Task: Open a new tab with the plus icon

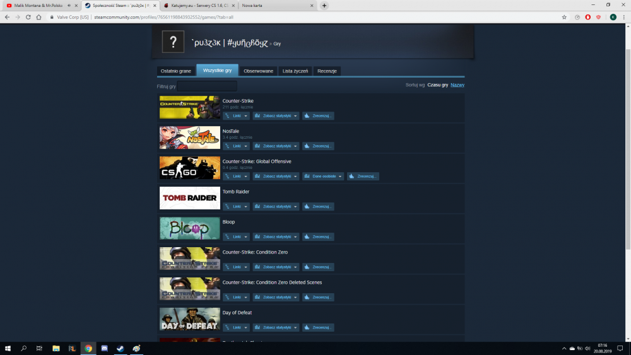Action: [324, 6]
